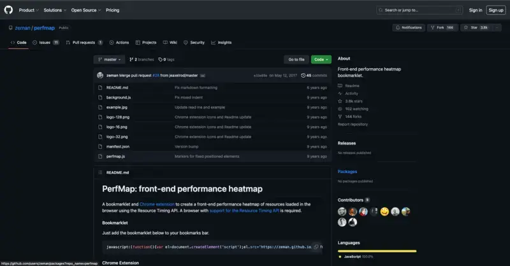
Task: Open the GitHub home logo
Action: (8, 10)
